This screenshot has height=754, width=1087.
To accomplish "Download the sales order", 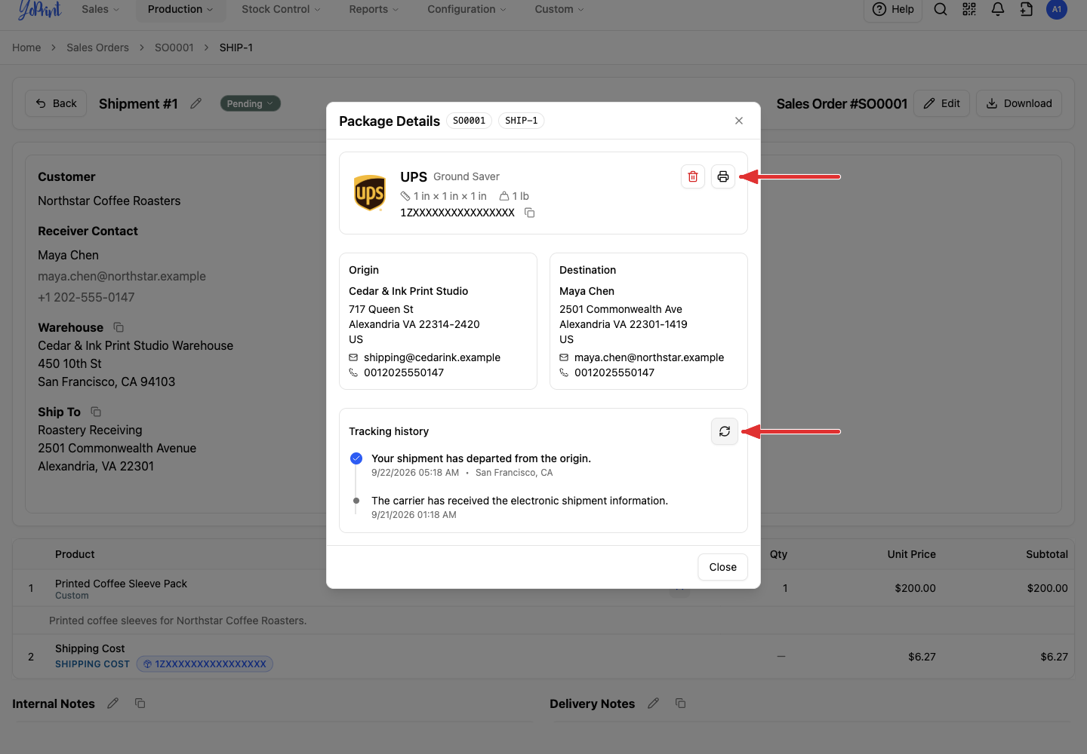I will click(1019, 103).
